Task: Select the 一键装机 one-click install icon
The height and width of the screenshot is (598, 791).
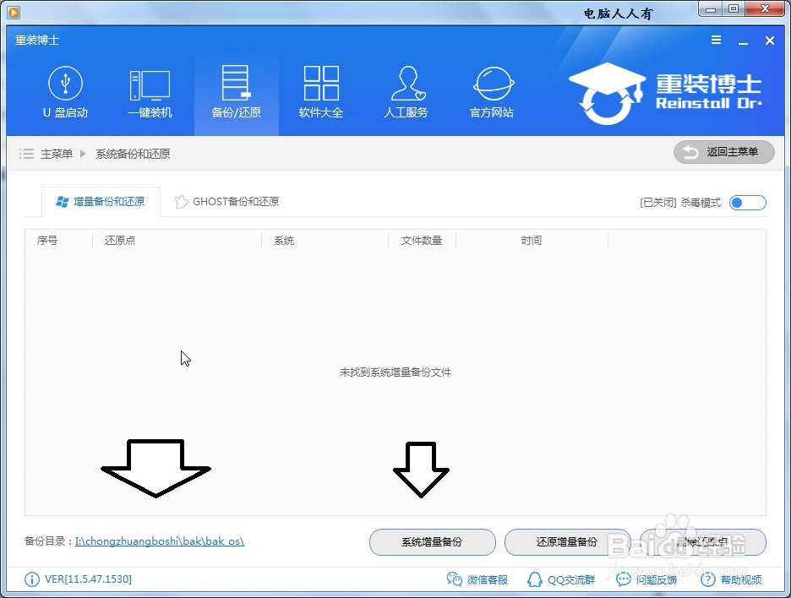Action: pos(150,93)
